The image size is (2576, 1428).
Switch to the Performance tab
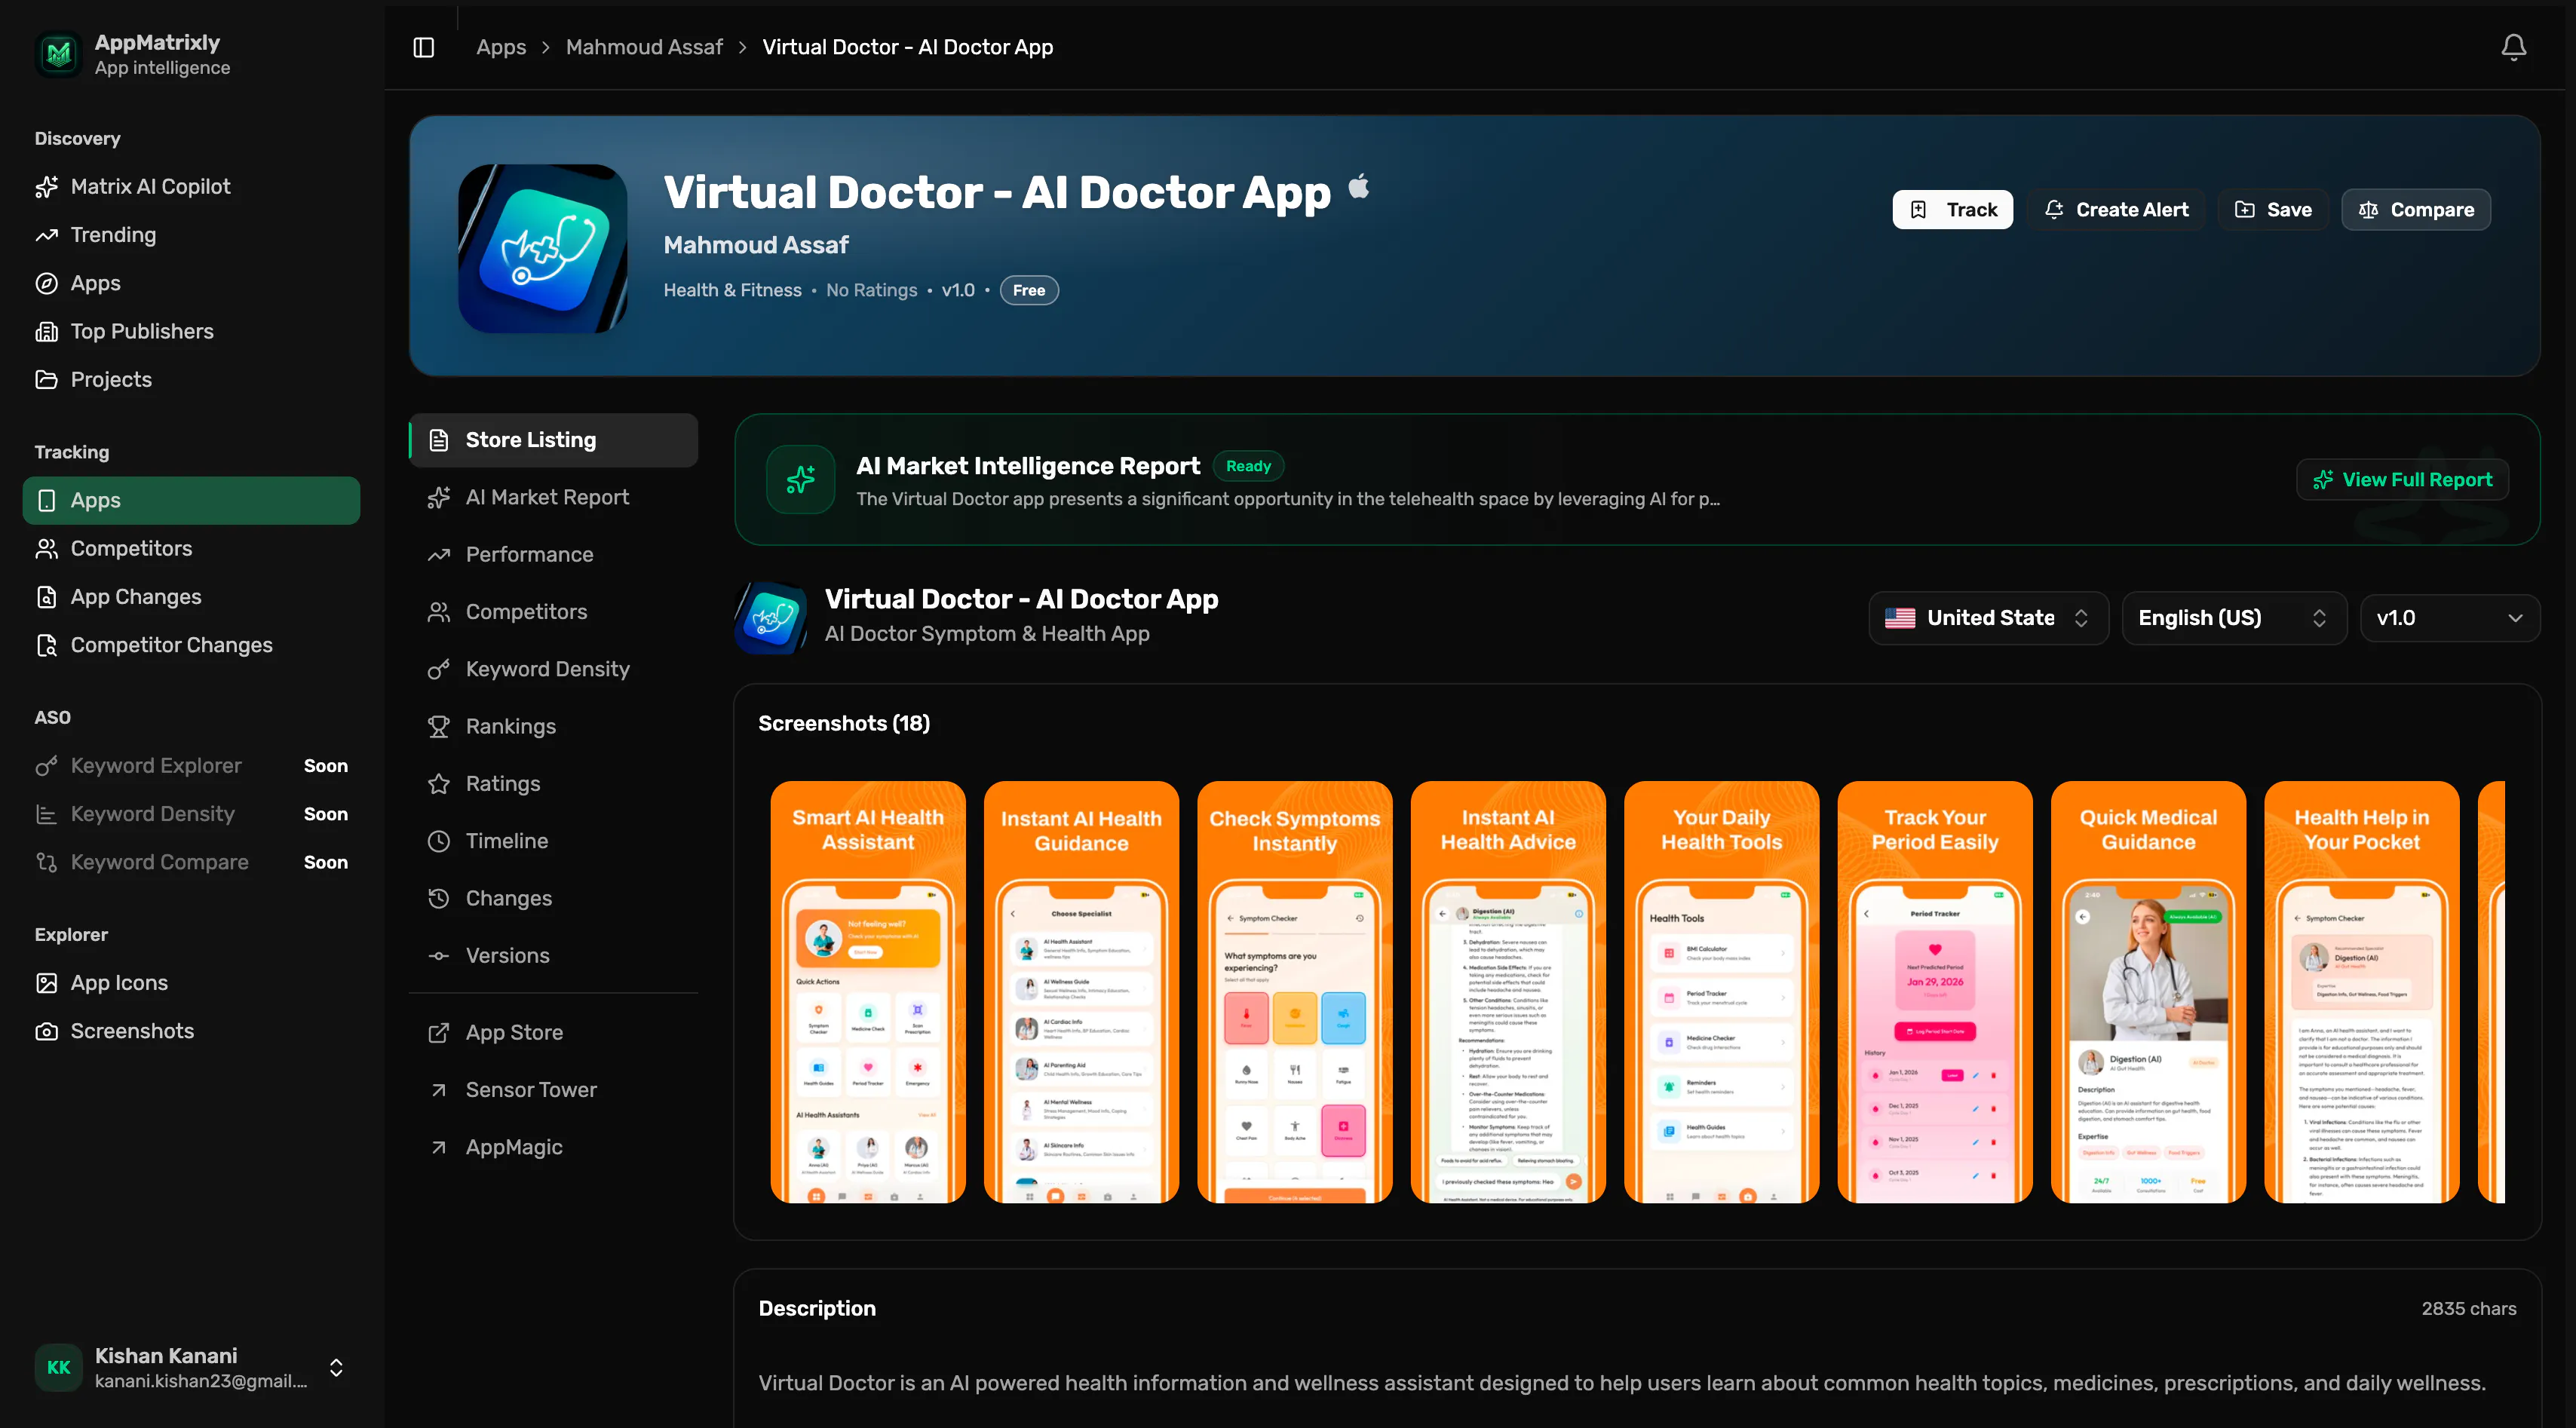pyautogui.click(x=553, y=554)
